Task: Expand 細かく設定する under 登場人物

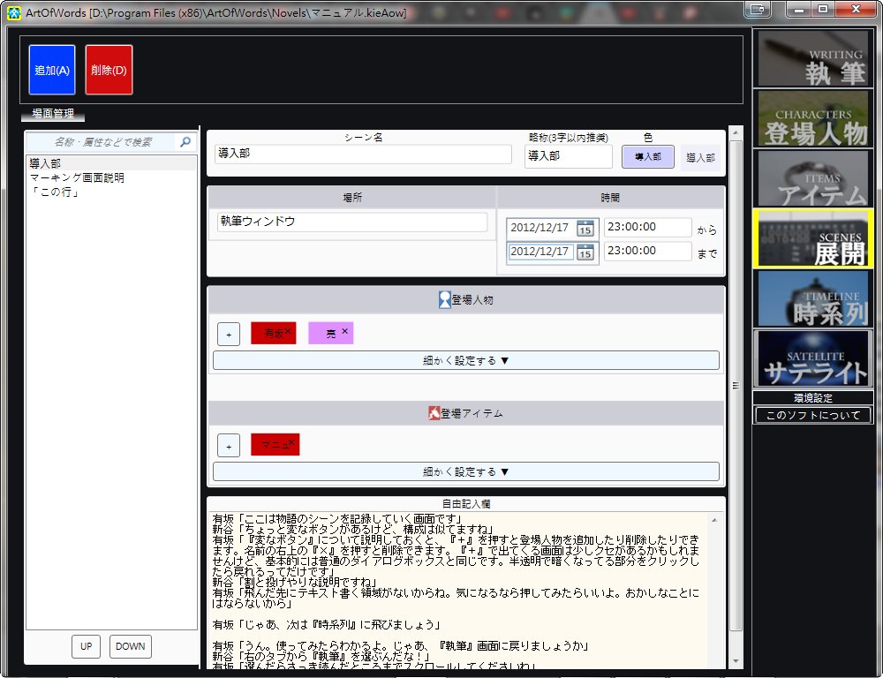Action: [465, 360]
